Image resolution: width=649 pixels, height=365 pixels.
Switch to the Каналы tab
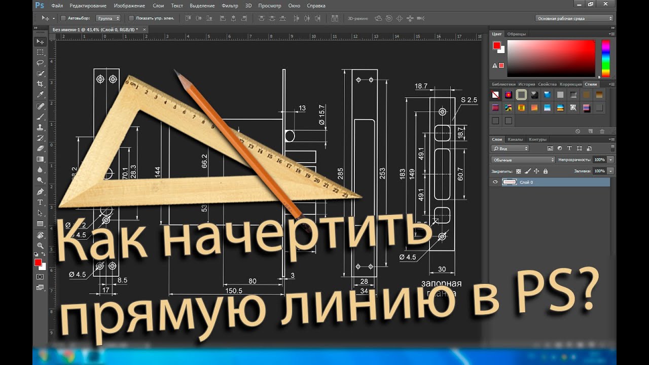[515, 139]
